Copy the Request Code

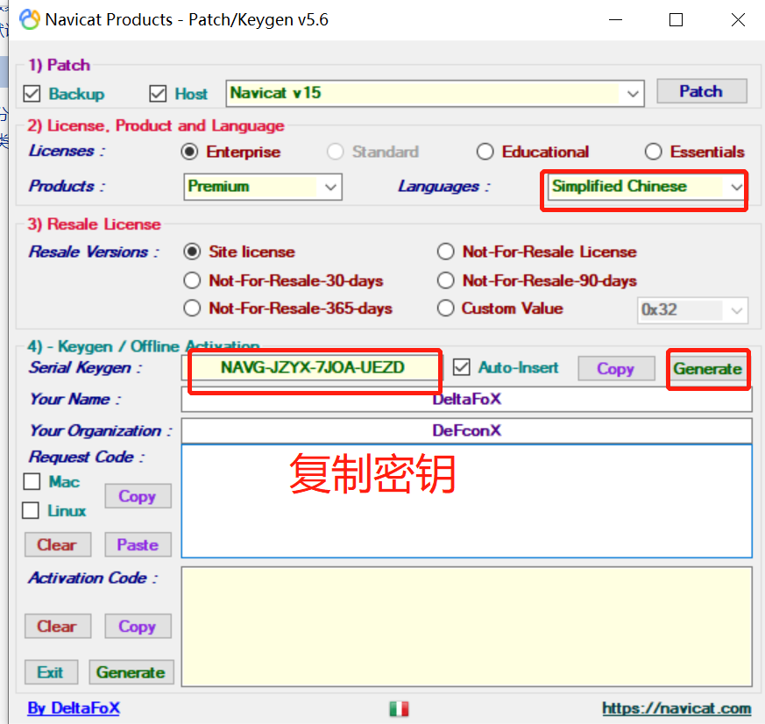(138, 496)
